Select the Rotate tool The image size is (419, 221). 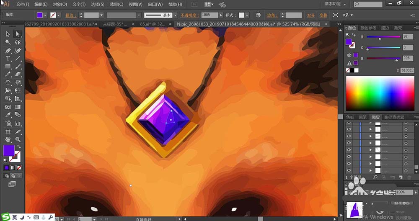pos(8,83)
